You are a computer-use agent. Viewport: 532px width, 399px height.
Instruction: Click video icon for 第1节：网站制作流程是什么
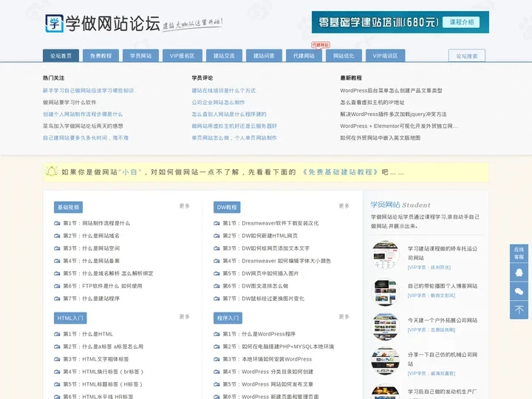tap(57, 223)
